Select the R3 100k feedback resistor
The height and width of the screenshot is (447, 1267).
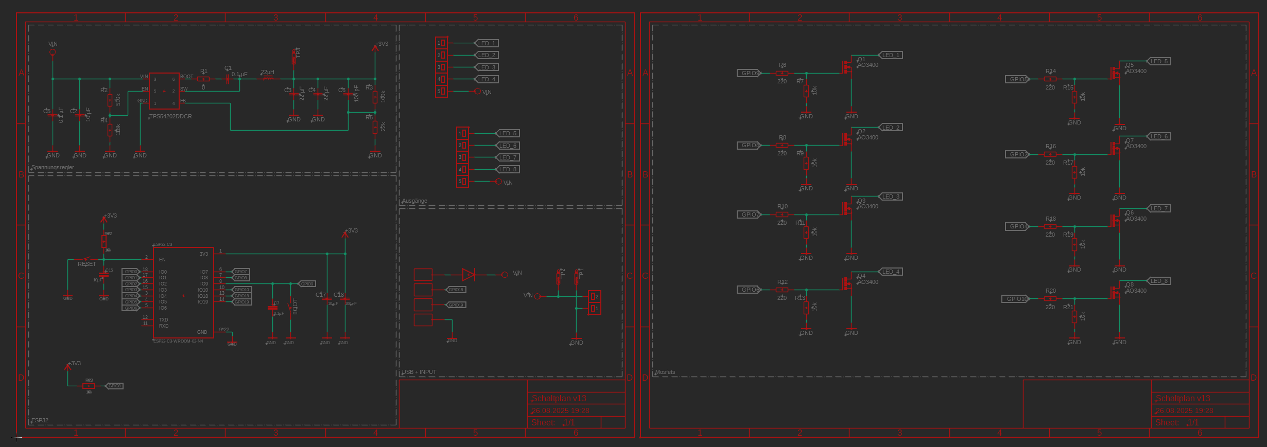point(375,96)
